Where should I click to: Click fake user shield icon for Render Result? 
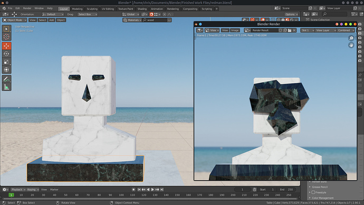(x=281, y=31)
